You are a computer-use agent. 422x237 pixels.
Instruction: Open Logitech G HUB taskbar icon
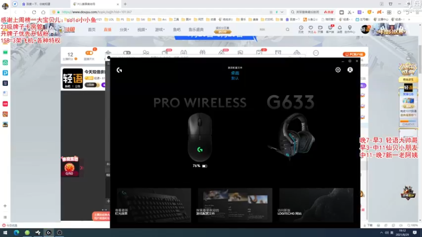49,232
